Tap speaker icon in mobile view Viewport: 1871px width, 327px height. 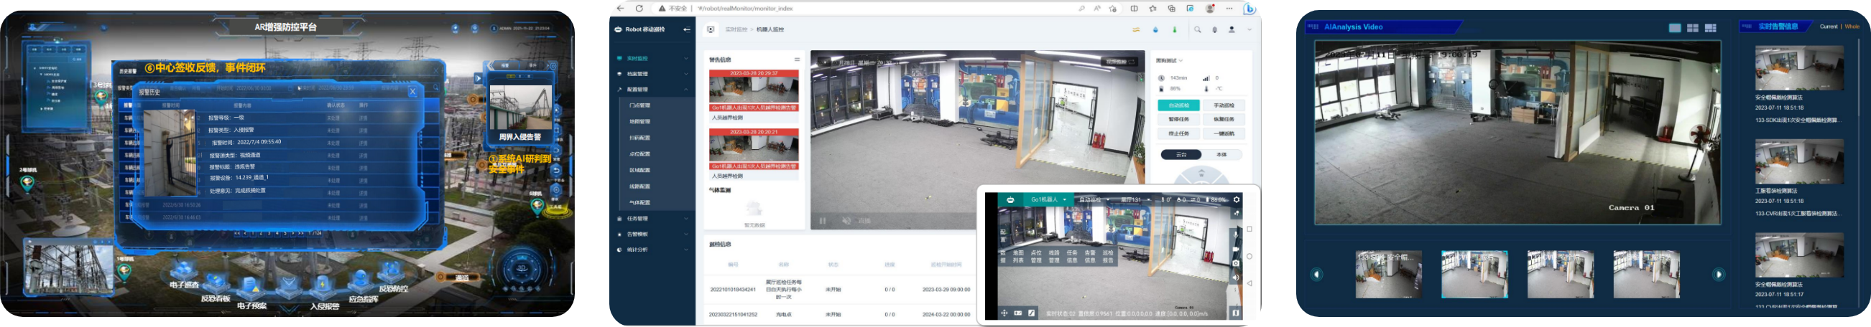tap(1235, 278)
